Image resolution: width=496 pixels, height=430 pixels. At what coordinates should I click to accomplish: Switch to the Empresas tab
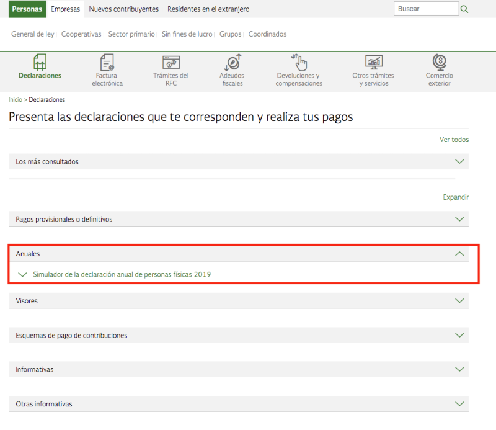click(66, 9)
